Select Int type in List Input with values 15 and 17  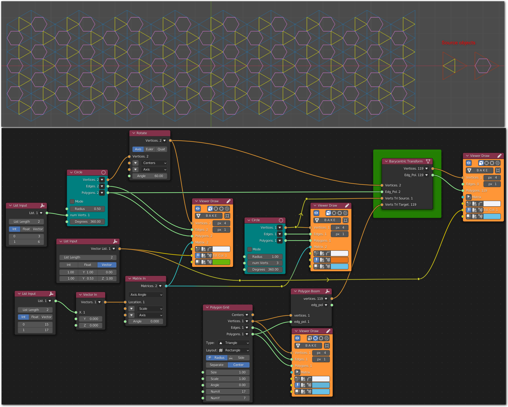23,317
